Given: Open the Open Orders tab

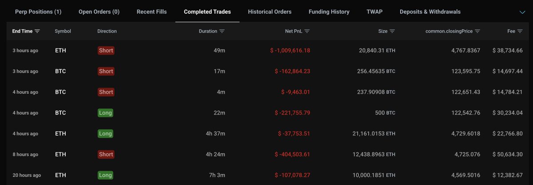Looking at the screenshot, I should click(99, 12).
